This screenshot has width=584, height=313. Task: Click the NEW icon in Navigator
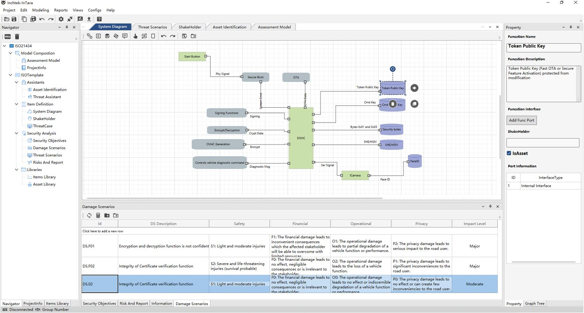click(x=7, y=36)
